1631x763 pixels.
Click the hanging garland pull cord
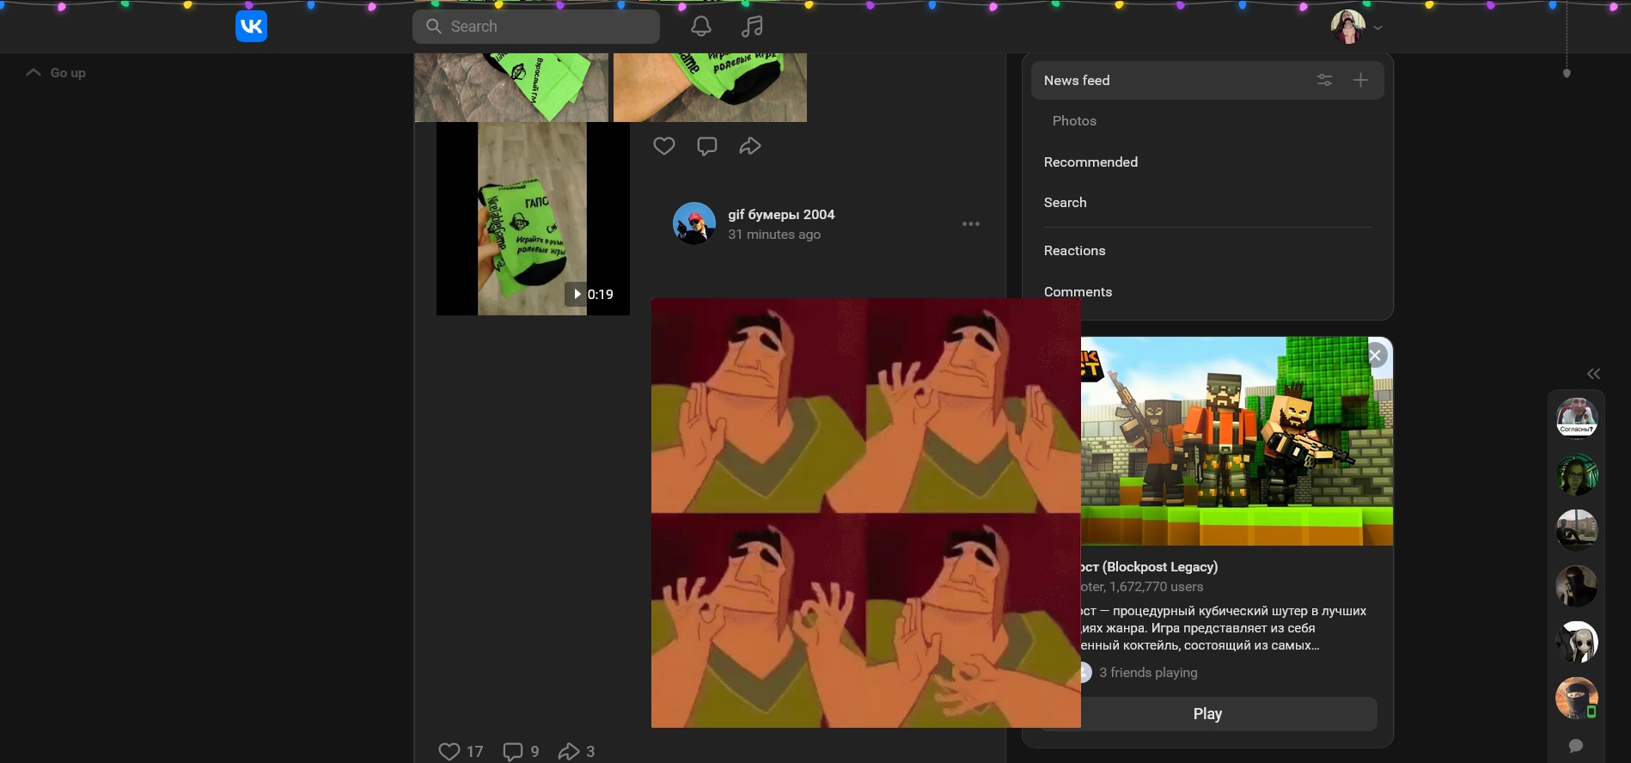(1567, 72)
